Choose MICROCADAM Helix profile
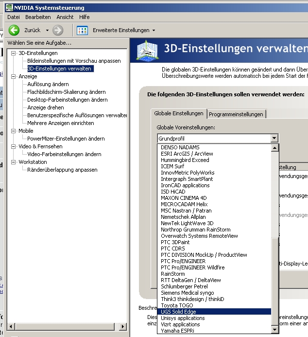The image size is (308, 337). tap(214, 204)
